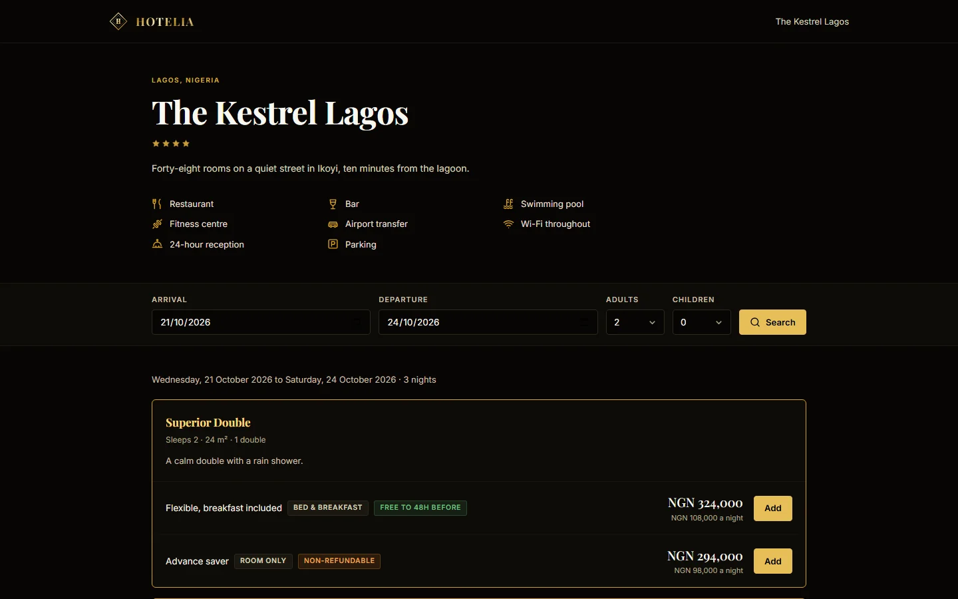The image size is (958, 599).
Task: Click the Parking amenity label
Action: [x=361, y=244]
